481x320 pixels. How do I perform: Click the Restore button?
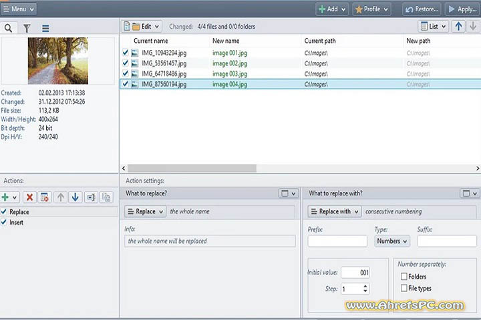[422, 9]
